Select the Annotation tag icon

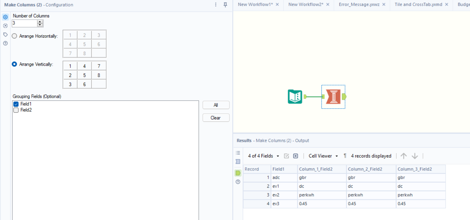pos(5,35)
